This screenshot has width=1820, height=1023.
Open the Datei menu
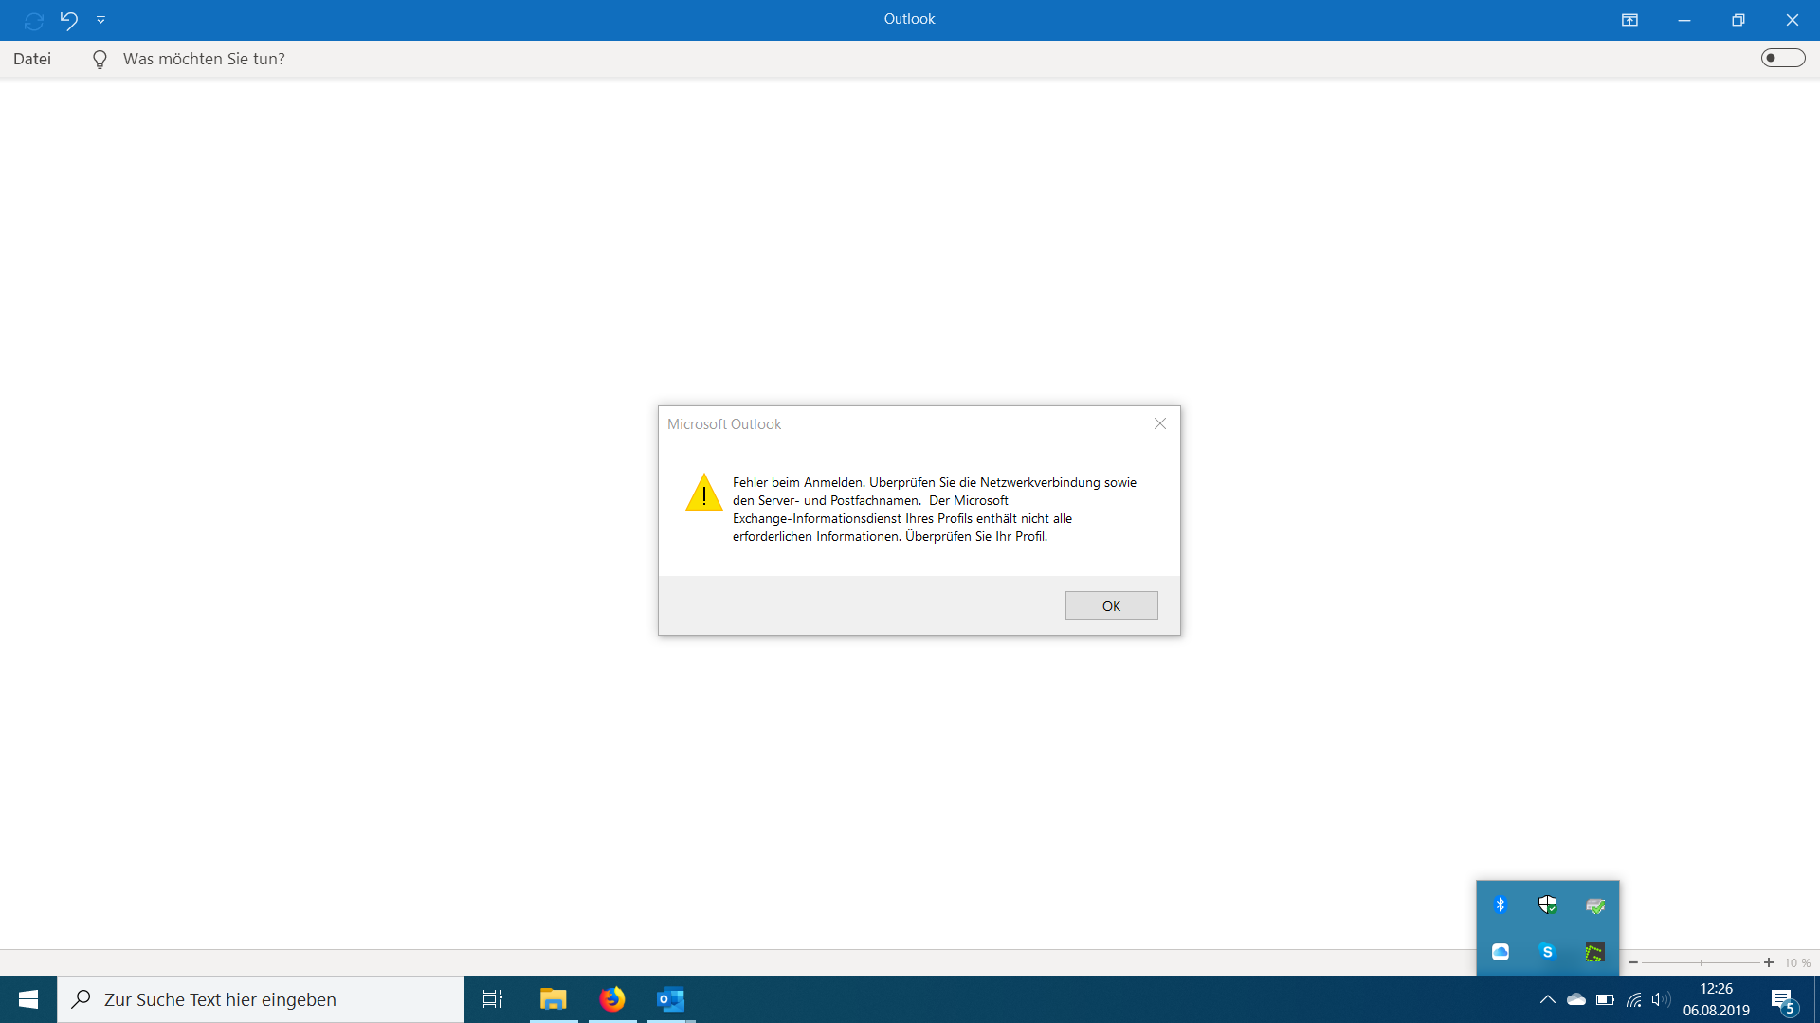(x=32, y=59)
